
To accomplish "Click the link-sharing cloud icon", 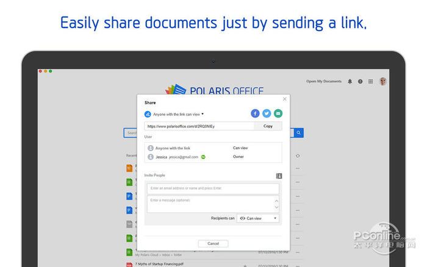I will (x=148, y=115).
